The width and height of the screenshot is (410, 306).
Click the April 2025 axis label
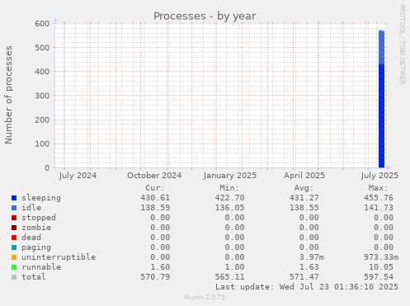click(304, 176)
